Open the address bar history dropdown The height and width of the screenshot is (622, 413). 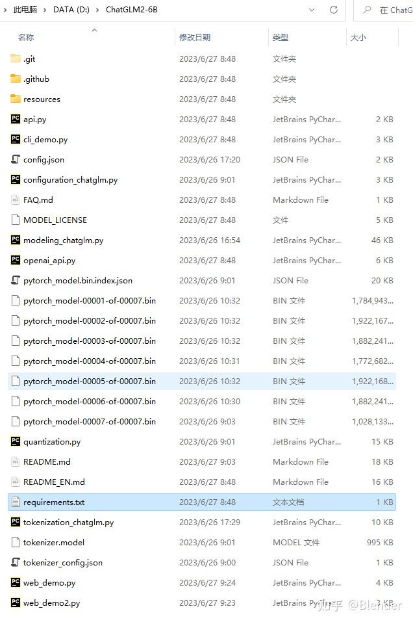tap(312, 10)
